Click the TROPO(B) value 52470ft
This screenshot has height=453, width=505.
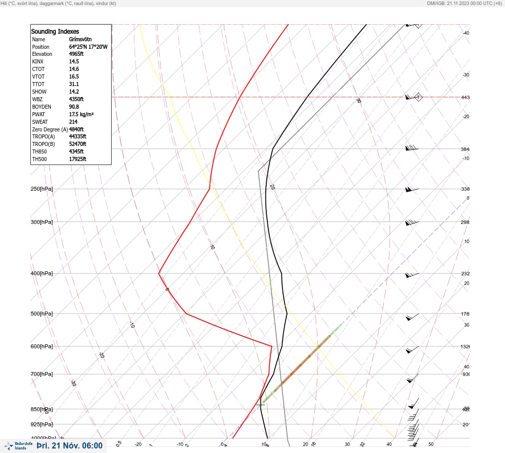tap(78, 144)
